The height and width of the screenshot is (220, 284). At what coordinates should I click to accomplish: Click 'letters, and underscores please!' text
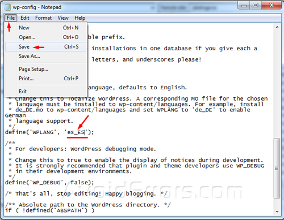click(147, 59)
